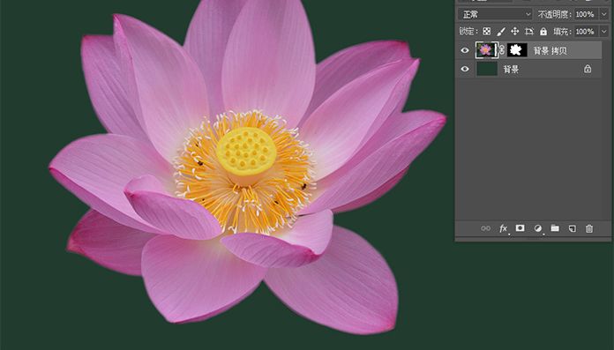Open the 填充 fill slider arrow
This screenshot has width=614, height=350.
pos(604,32)
